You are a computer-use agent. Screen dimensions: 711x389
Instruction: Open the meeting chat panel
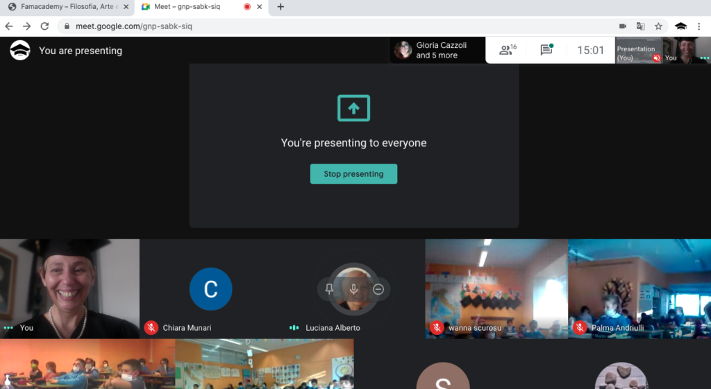coord(546,50)
